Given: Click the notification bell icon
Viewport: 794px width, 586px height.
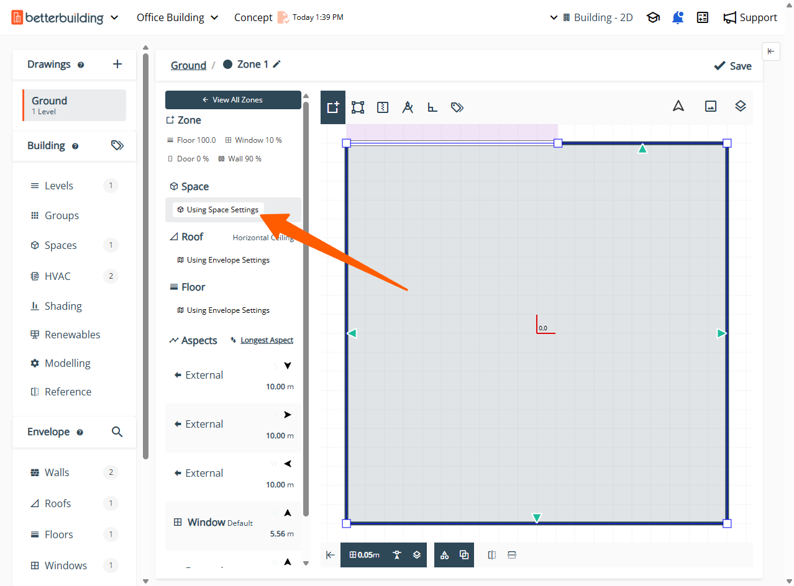Looking at the screenshot, I should click(678, 17).
